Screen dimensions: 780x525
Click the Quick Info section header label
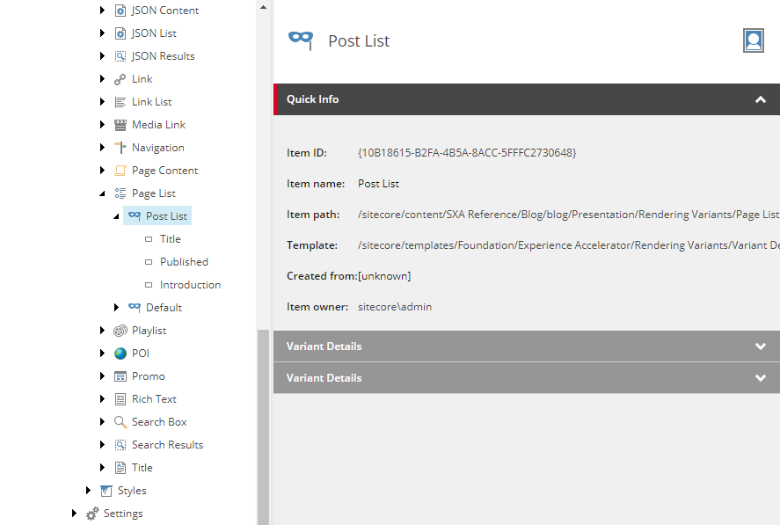(312, 99)
